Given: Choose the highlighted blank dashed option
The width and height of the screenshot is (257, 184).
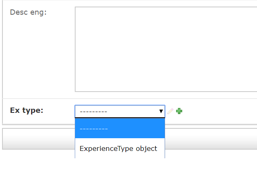Looking at the screenshot, I should point(120,128).
